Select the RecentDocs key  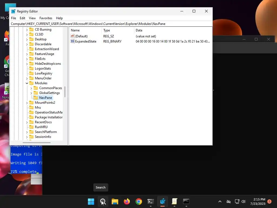43,122
